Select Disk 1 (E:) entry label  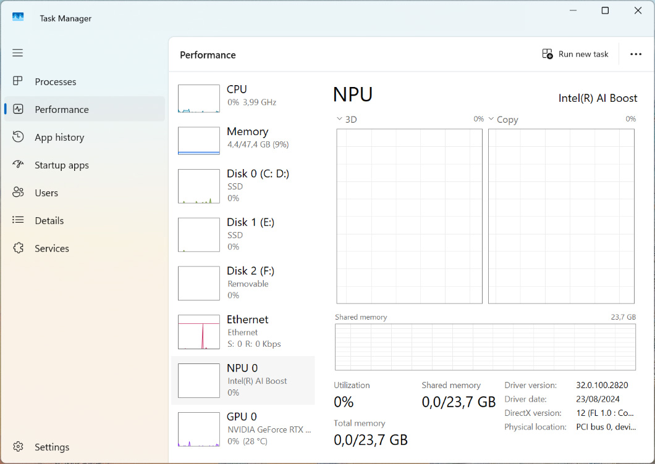coord(251,222)
